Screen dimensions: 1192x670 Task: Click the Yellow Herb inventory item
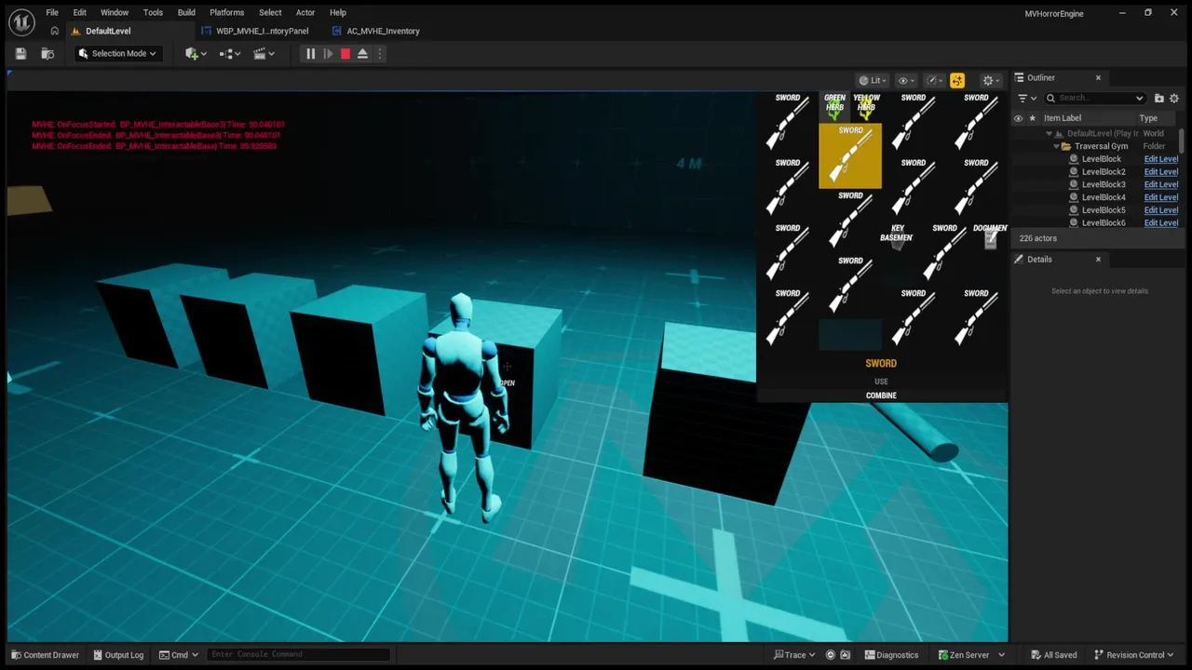pos(866,107)
